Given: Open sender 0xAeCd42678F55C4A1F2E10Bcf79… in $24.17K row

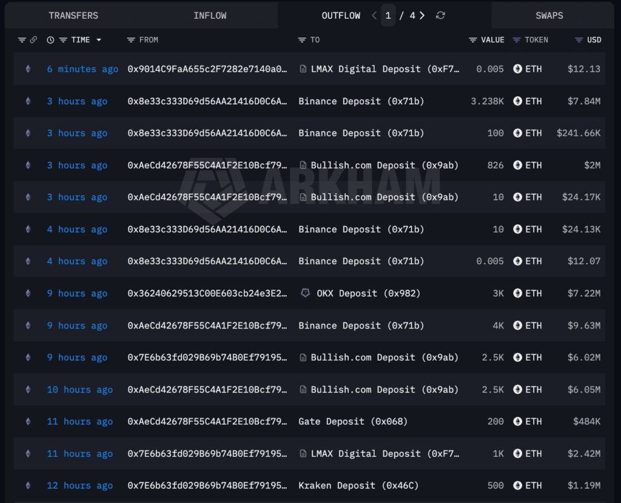Looking at the screenshot, I should [x=207, y=197].
